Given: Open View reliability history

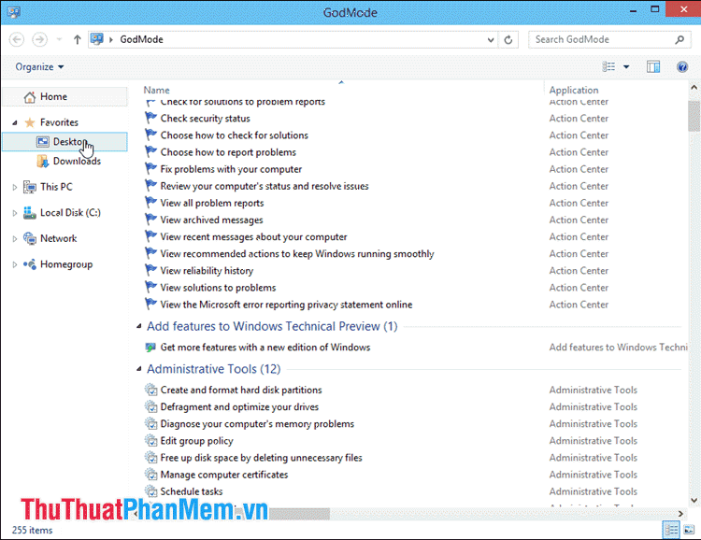Looking at the screenshot, I should [x=207, y=271].
